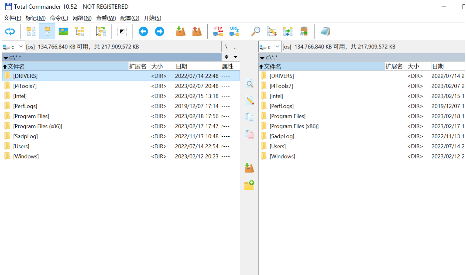
Task: Select [SadpLog] folder in right panel
Action: (362, 136)
